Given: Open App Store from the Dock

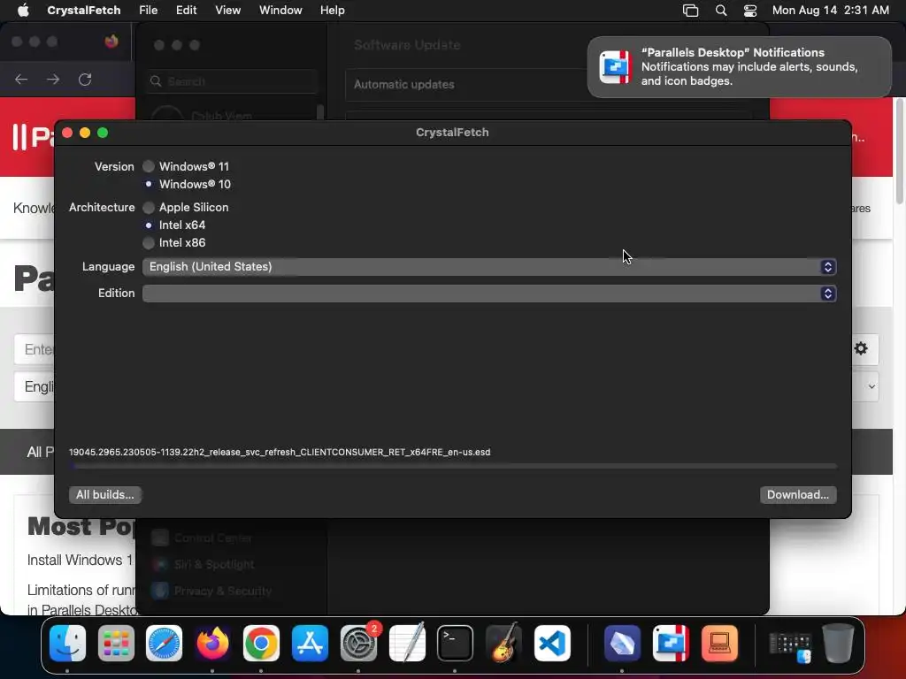Looking at the screenshot, I should [x=310, y=643].
